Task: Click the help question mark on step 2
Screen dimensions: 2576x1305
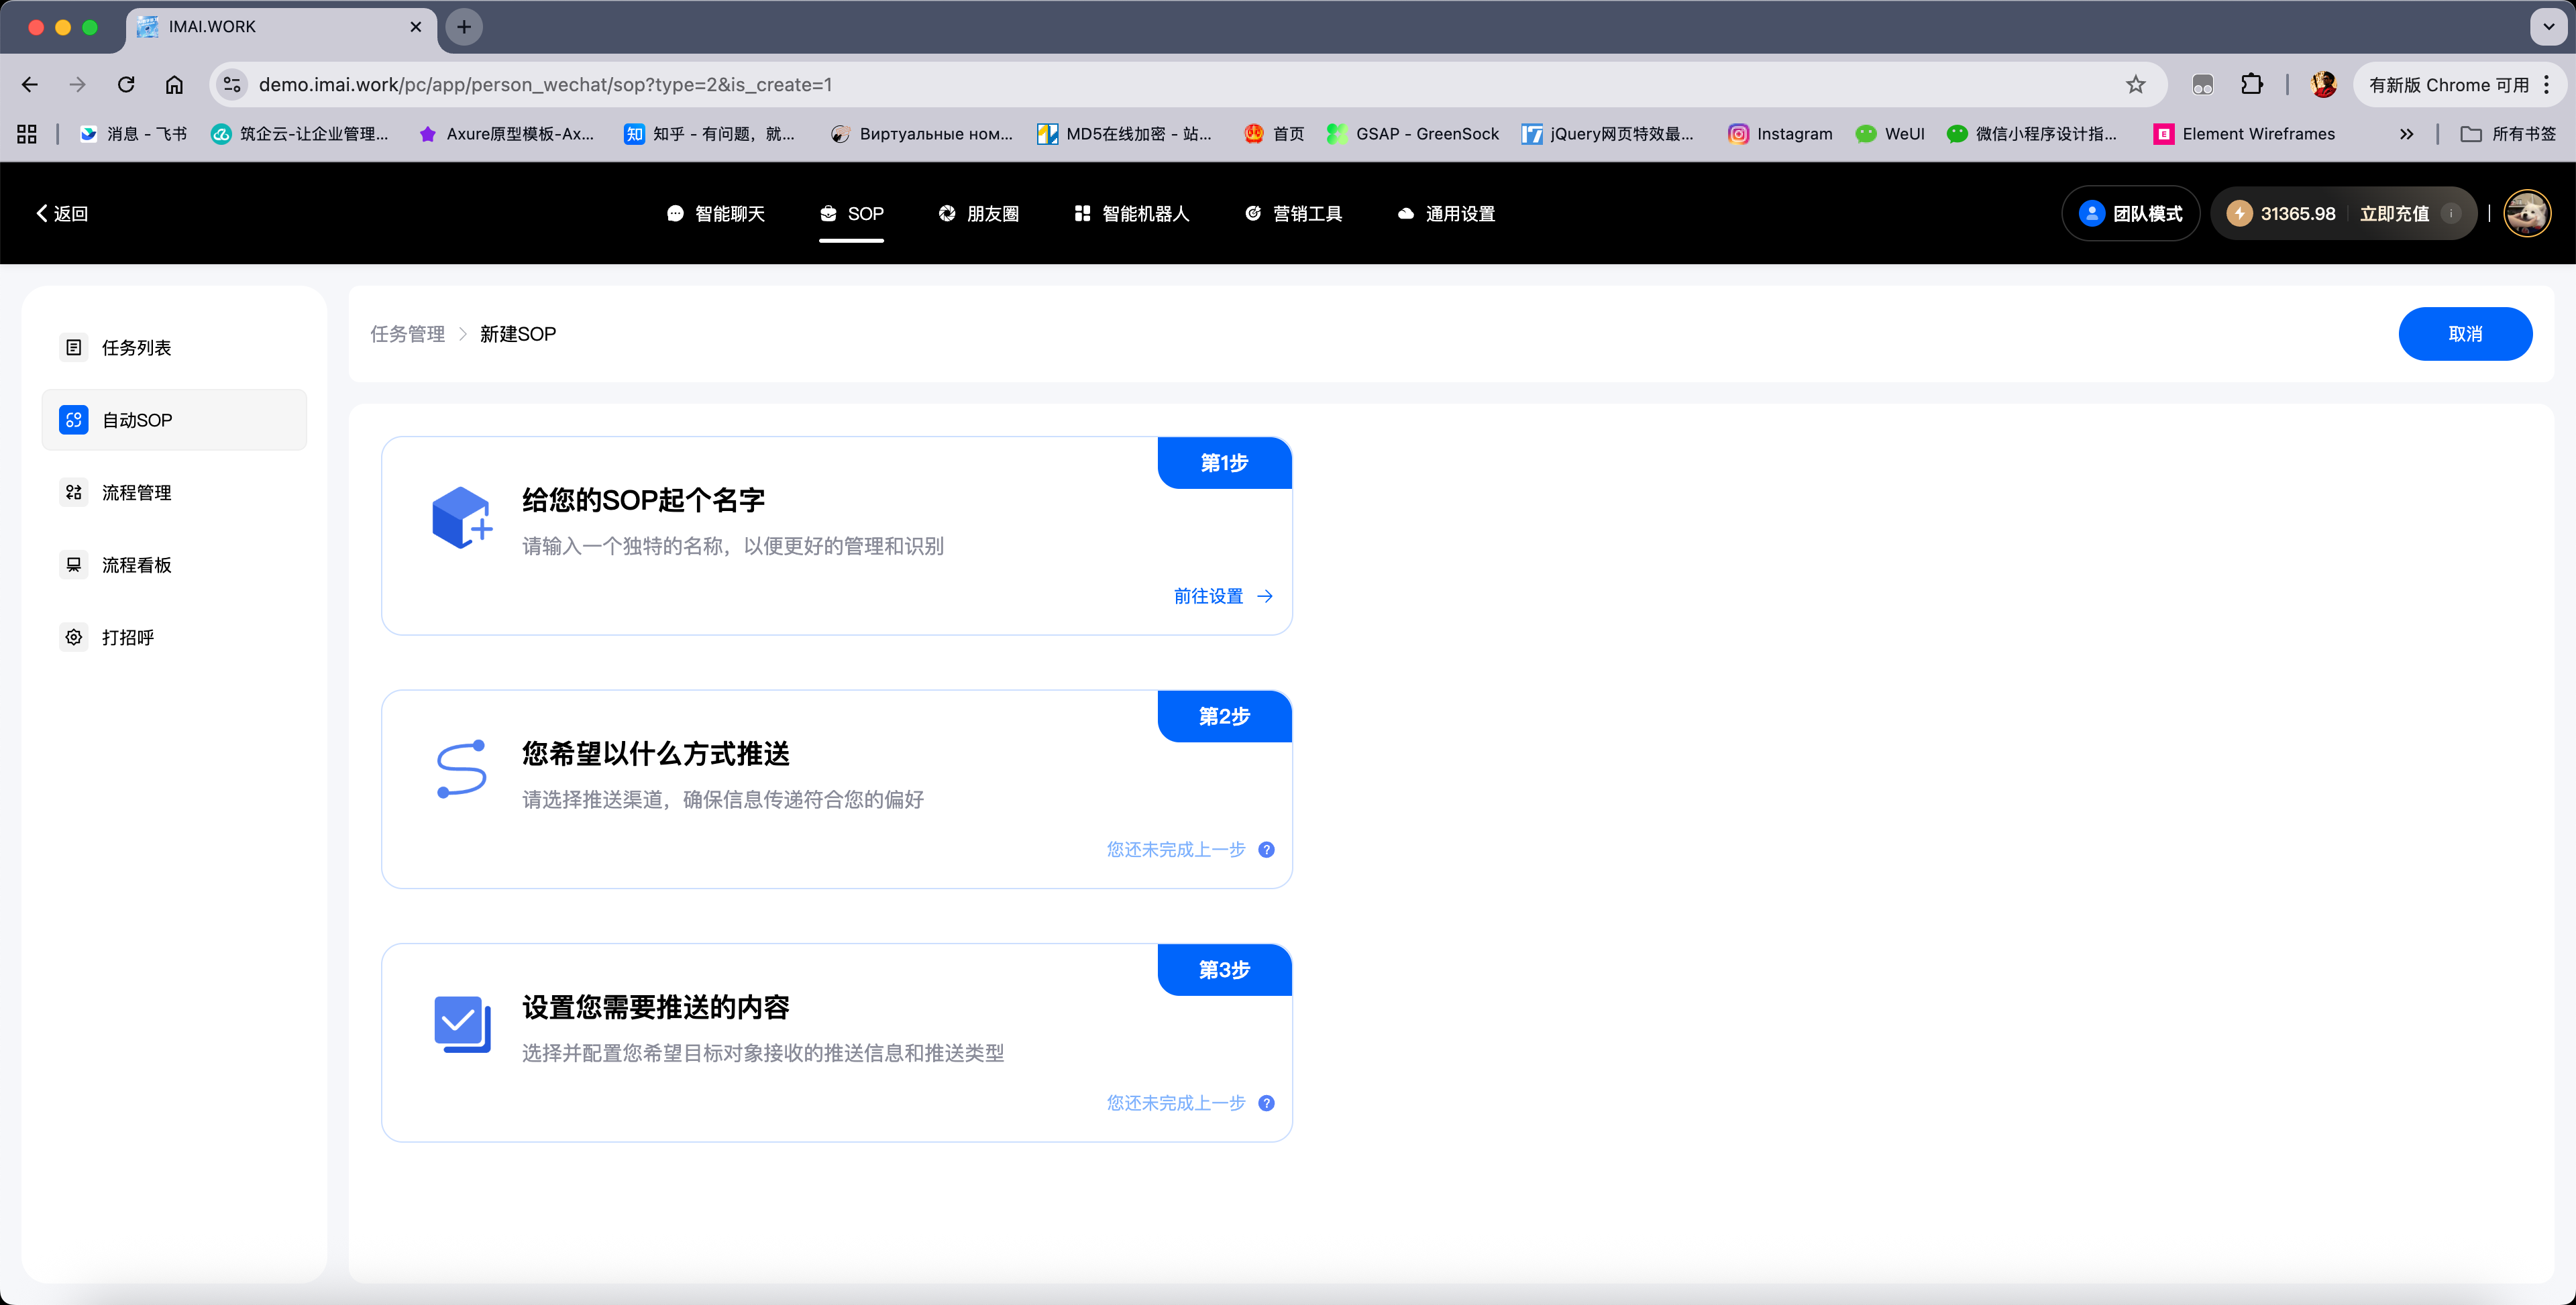Action: click(1265, 849)
